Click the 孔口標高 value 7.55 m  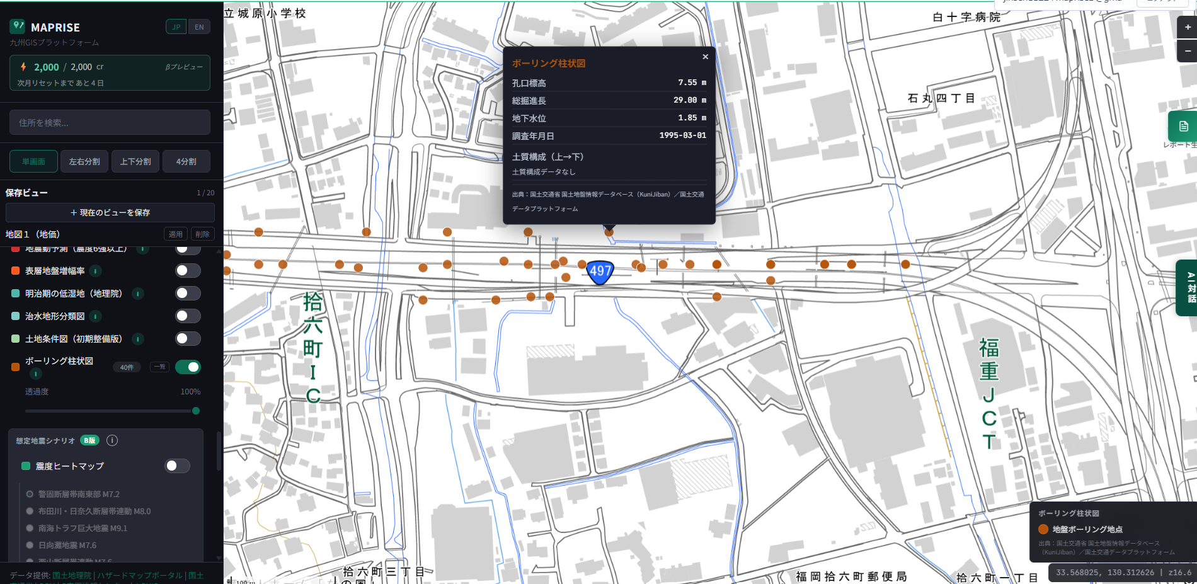692,83
